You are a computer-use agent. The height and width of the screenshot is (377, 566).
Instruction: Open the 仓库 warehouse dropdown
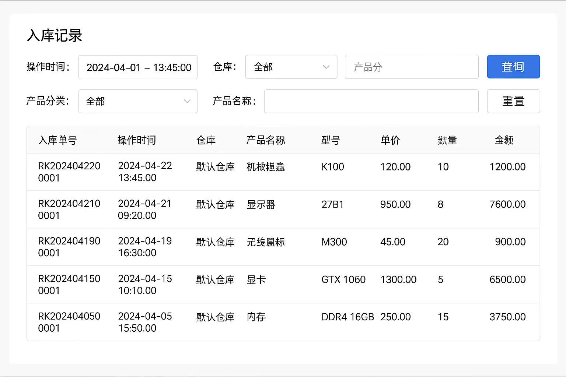(291, 67)
